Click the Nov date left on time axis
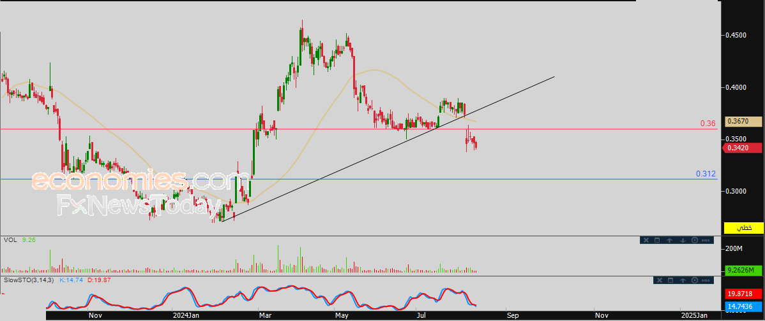 pyautogui.click(x=96, y=316)
